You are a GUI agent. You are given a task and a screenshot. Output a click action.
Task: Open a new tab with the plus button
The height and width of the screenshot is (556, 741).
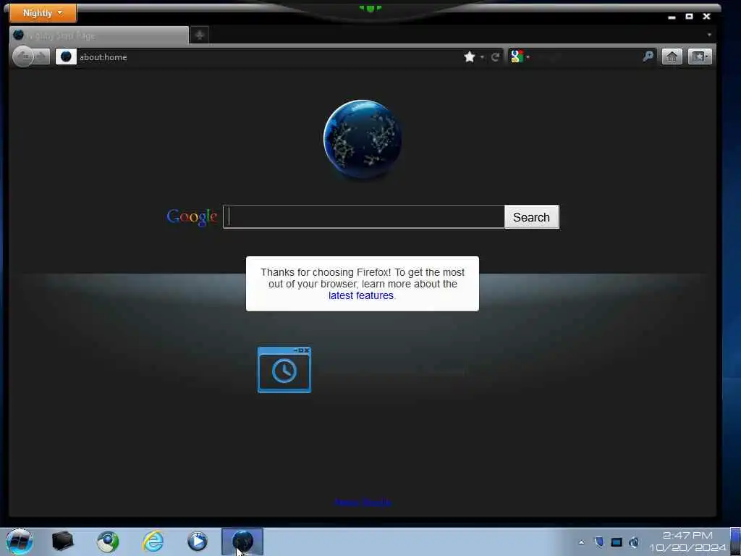(x=200, y=35)
